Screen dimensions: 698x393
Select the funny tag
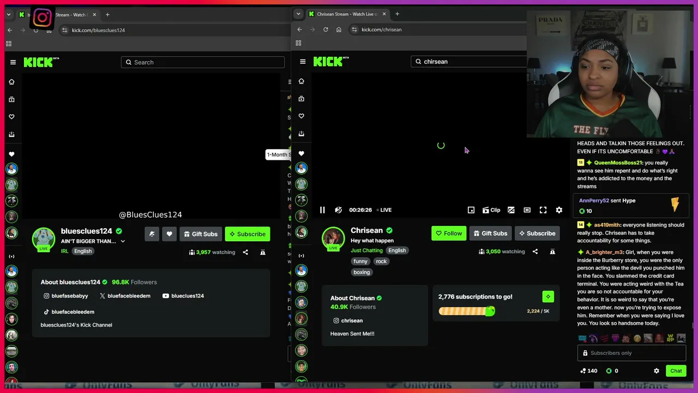(360, 261)
